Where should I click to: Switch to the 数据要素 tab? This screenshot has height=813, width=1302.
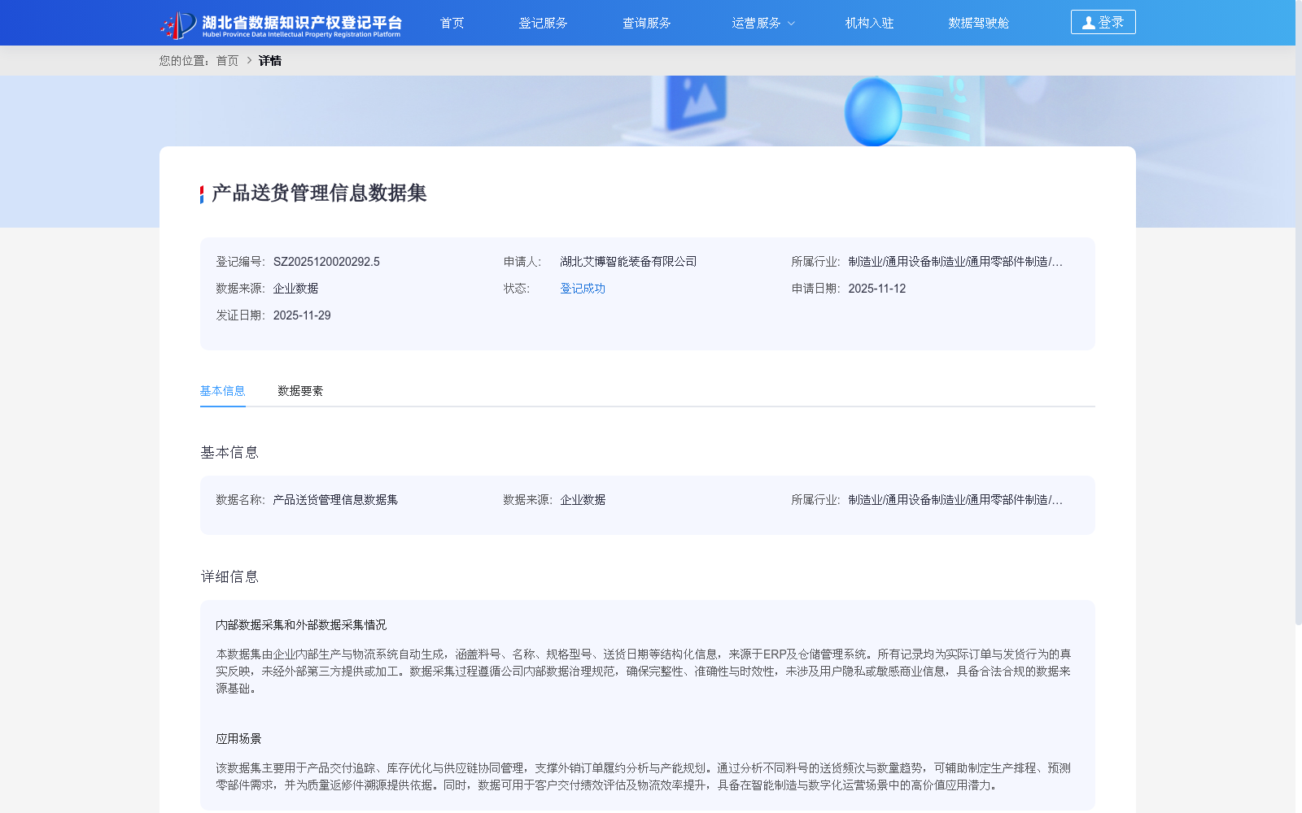[300, 391]
